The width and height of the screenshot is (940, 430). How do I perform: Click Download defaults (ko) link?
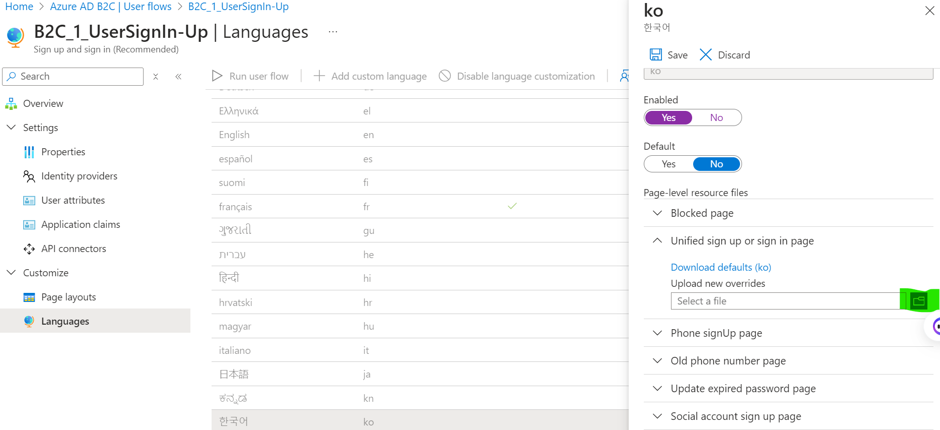pyautogui.click(x=721, y=267)
